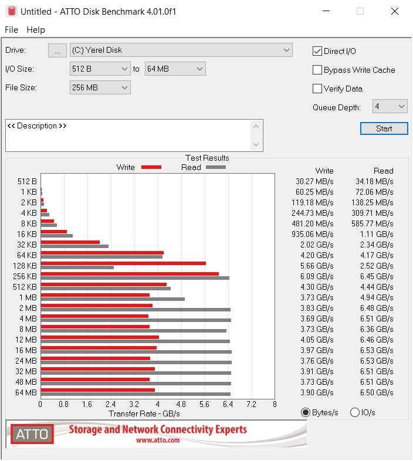Select the IO/s radio button
The height and width of the screenshot is (461, 413).
click(355, 412)
